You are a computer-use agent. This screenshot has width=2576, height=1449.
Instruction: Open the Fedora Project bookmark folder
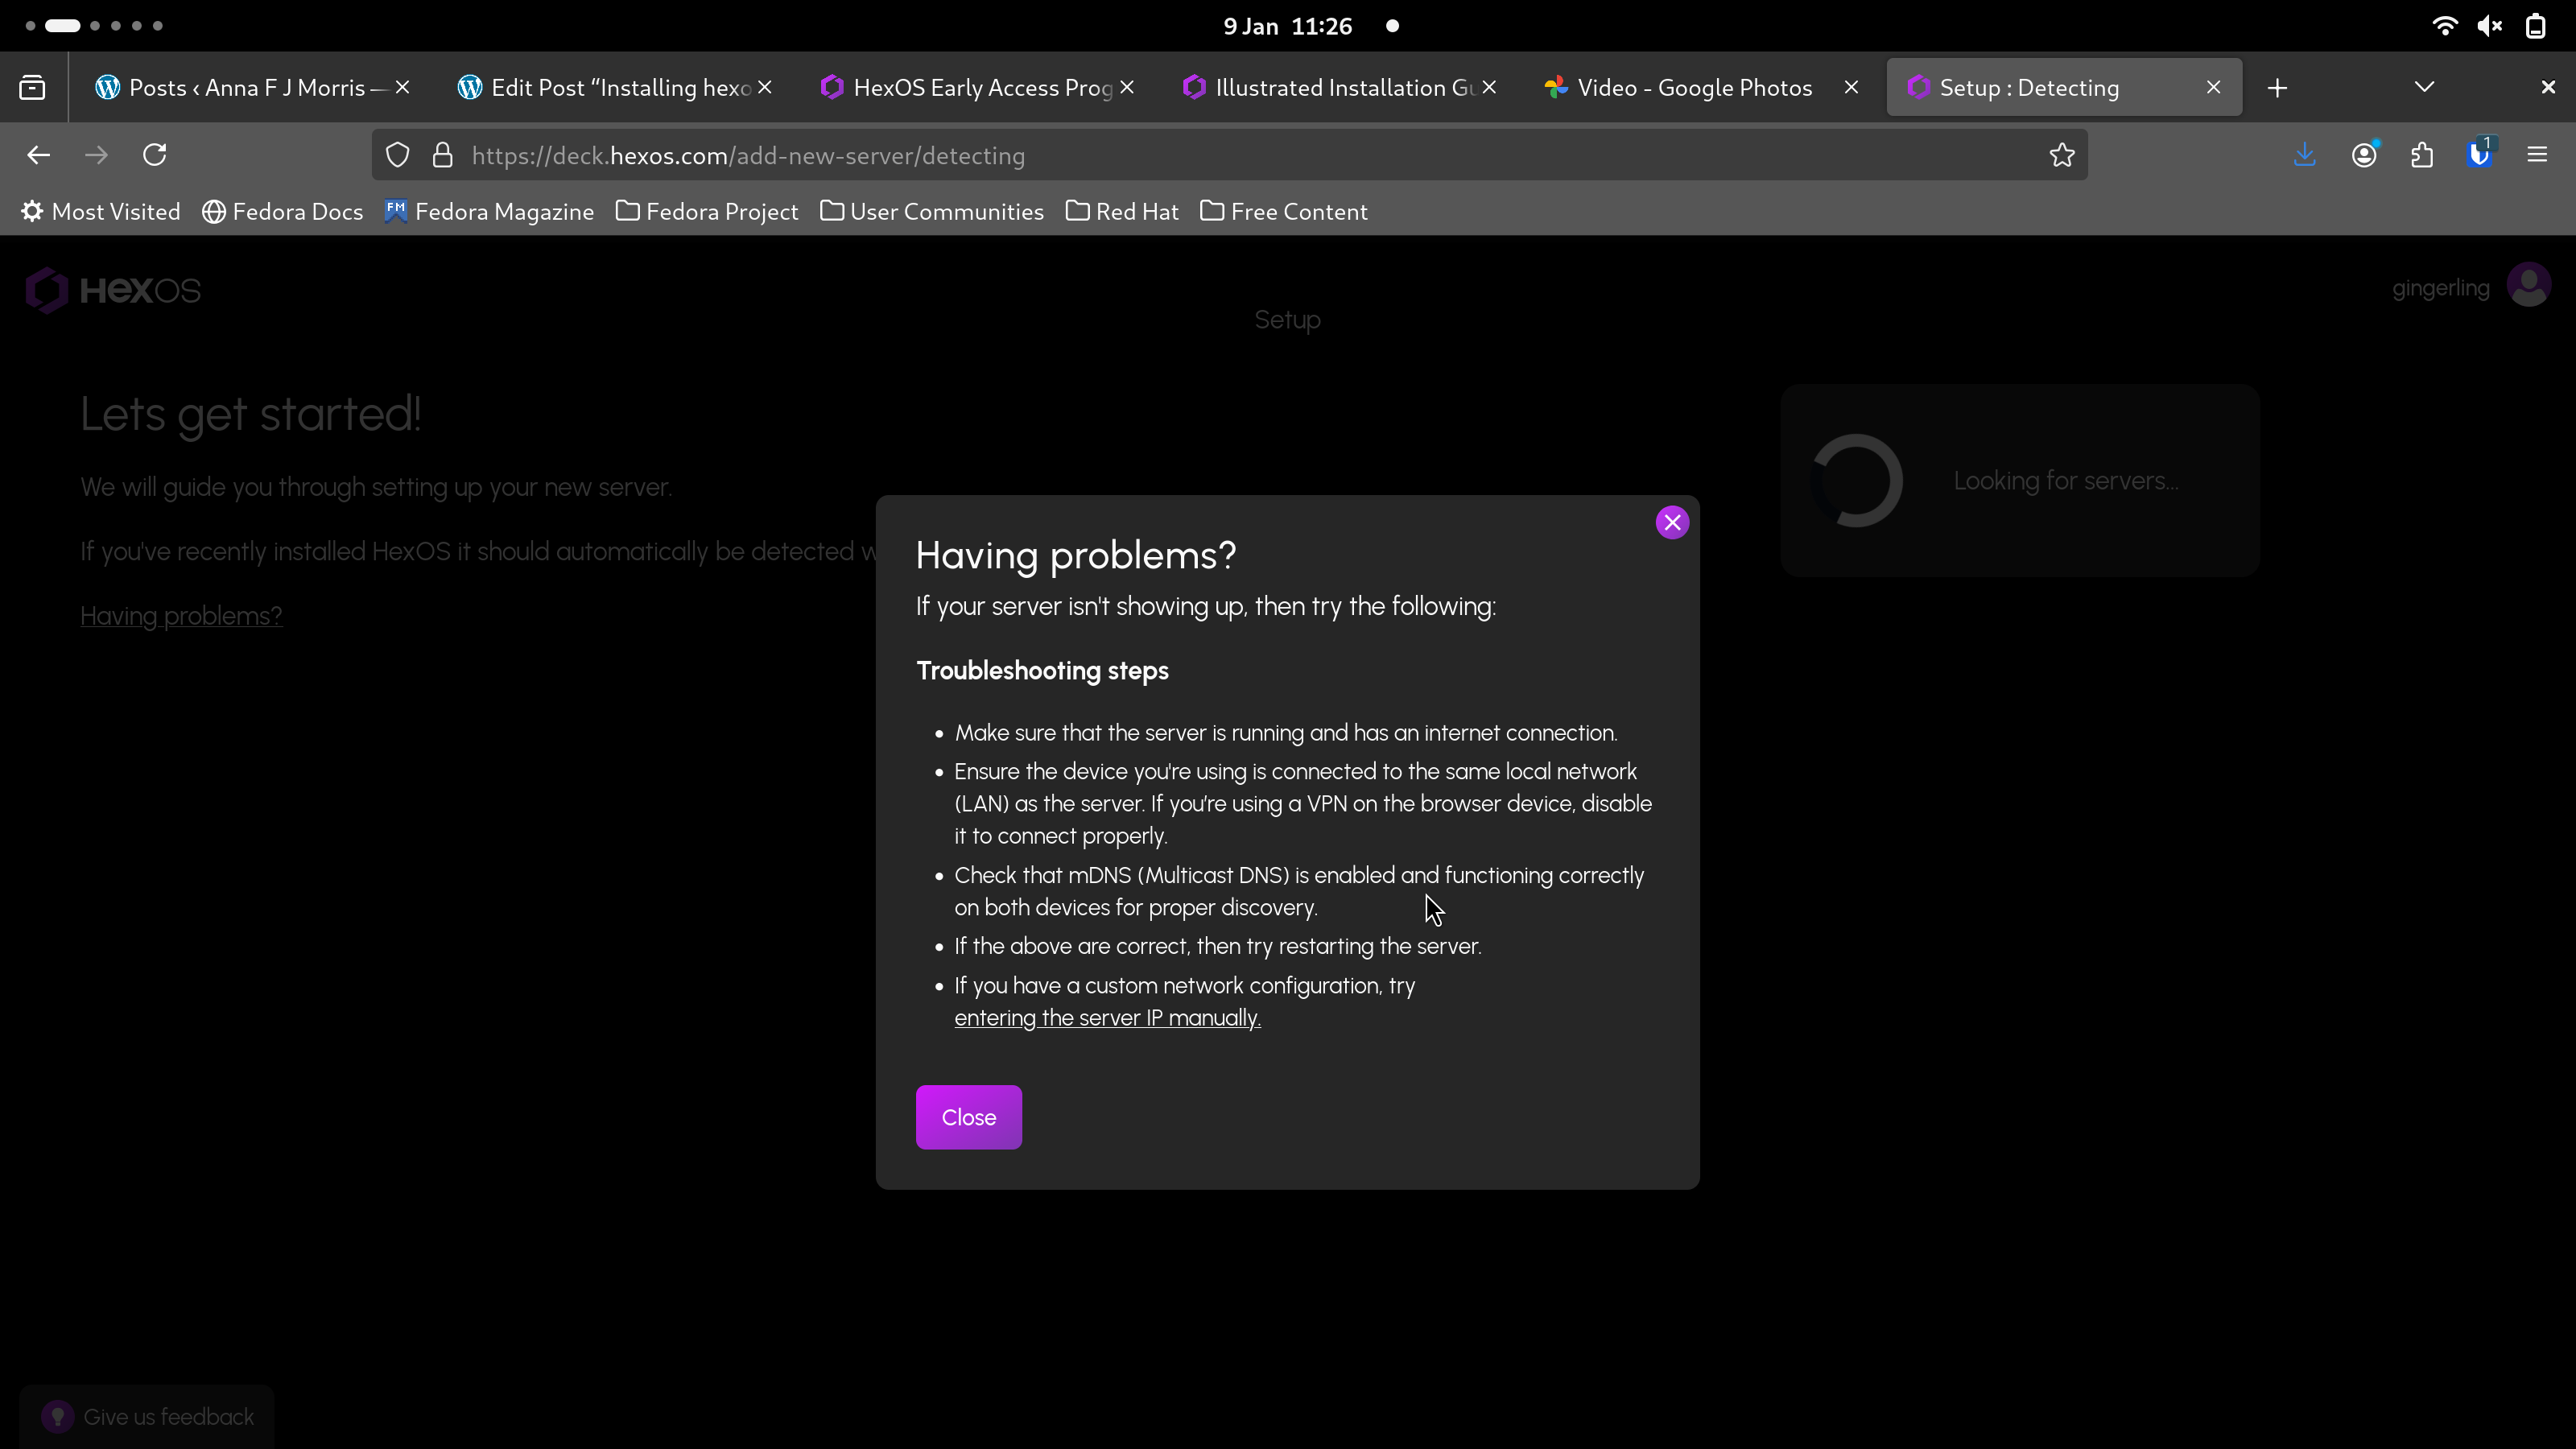pyautogui.click(x=707, y=212)
